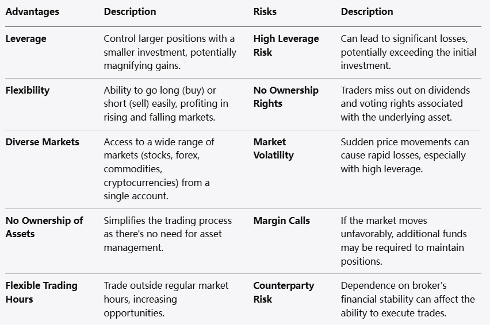
Task: Click the No Ownership Rights cell
Action: [x=285, y=97]
